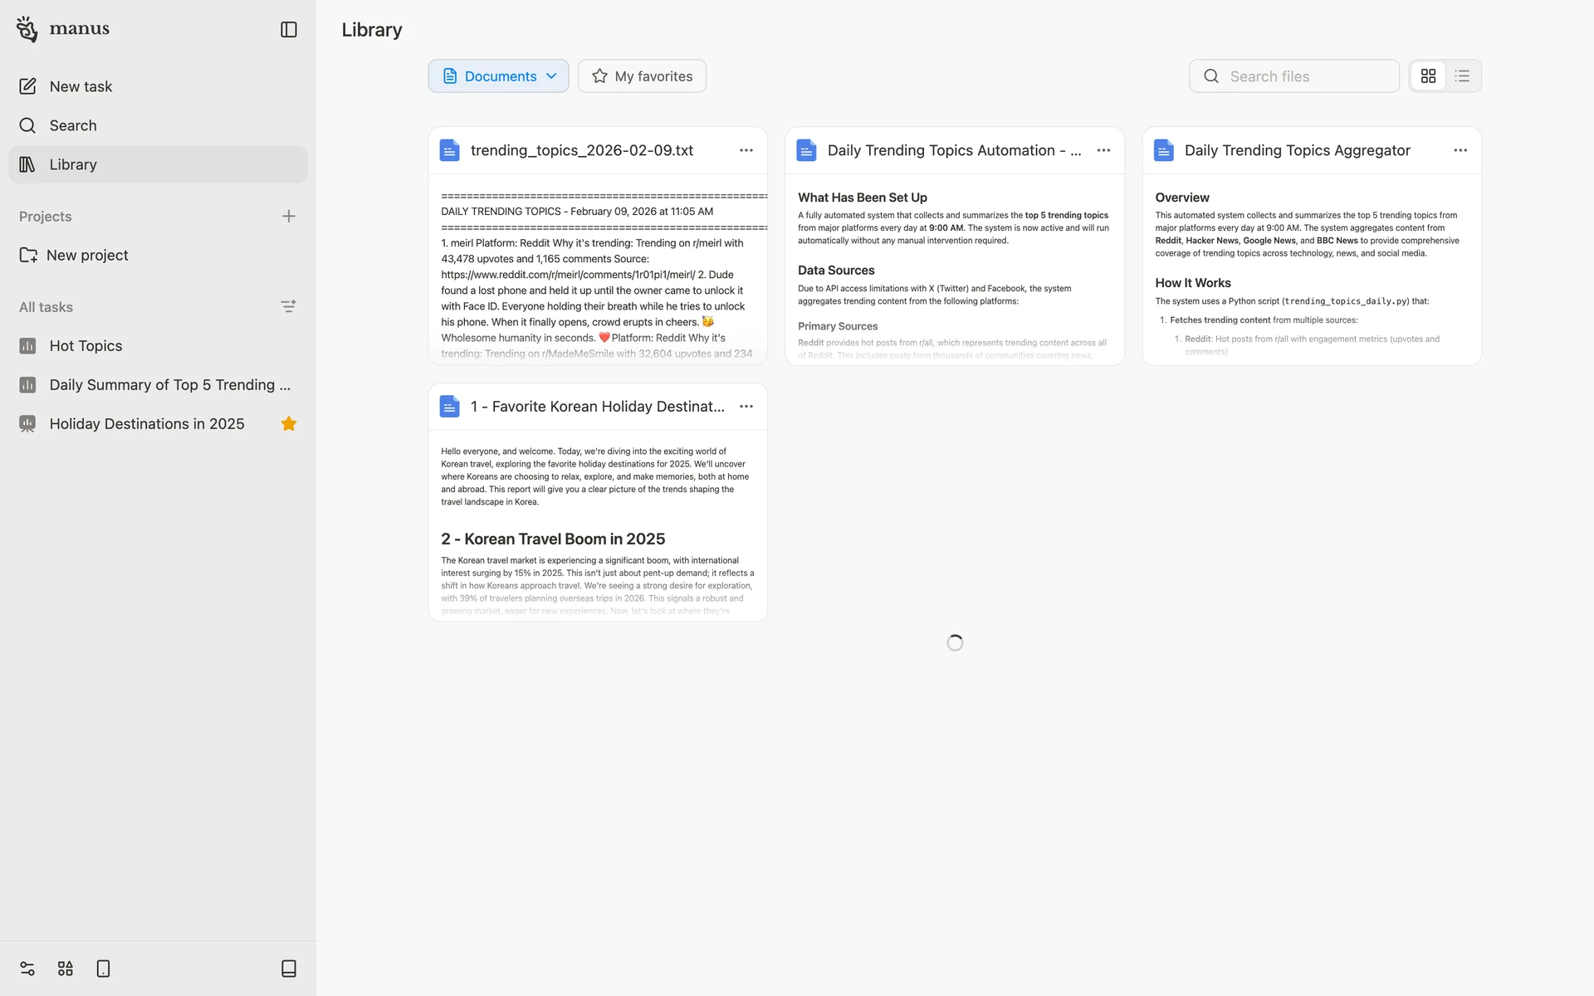Image resolution: width=1594 pixels, height=996 pixels.
Task: Switch to list view
Action: (x=1462, y=76)
